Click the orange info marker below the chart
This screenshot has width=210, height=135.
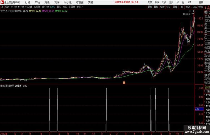click(x=124, y=83)
